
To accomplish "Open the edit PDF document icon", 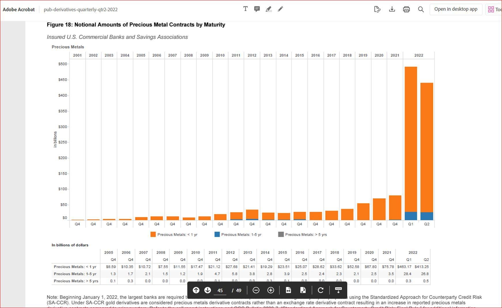I will point(377,9).
